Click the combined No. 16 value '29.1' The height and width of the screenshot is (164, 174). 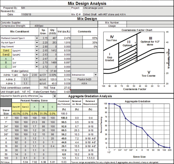(x=64, y=146)
